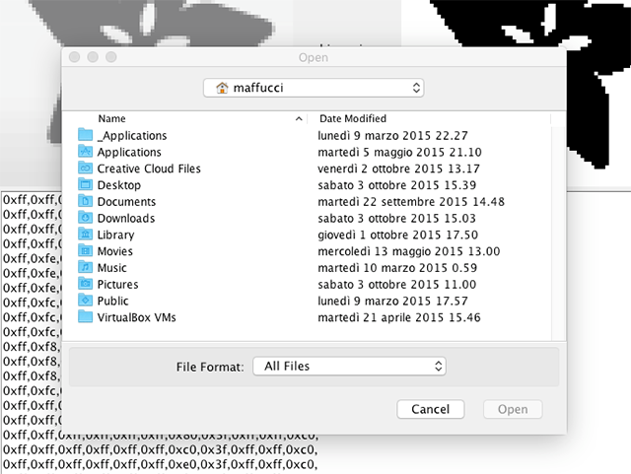Select the Pictures folder icon

[85, 285]
